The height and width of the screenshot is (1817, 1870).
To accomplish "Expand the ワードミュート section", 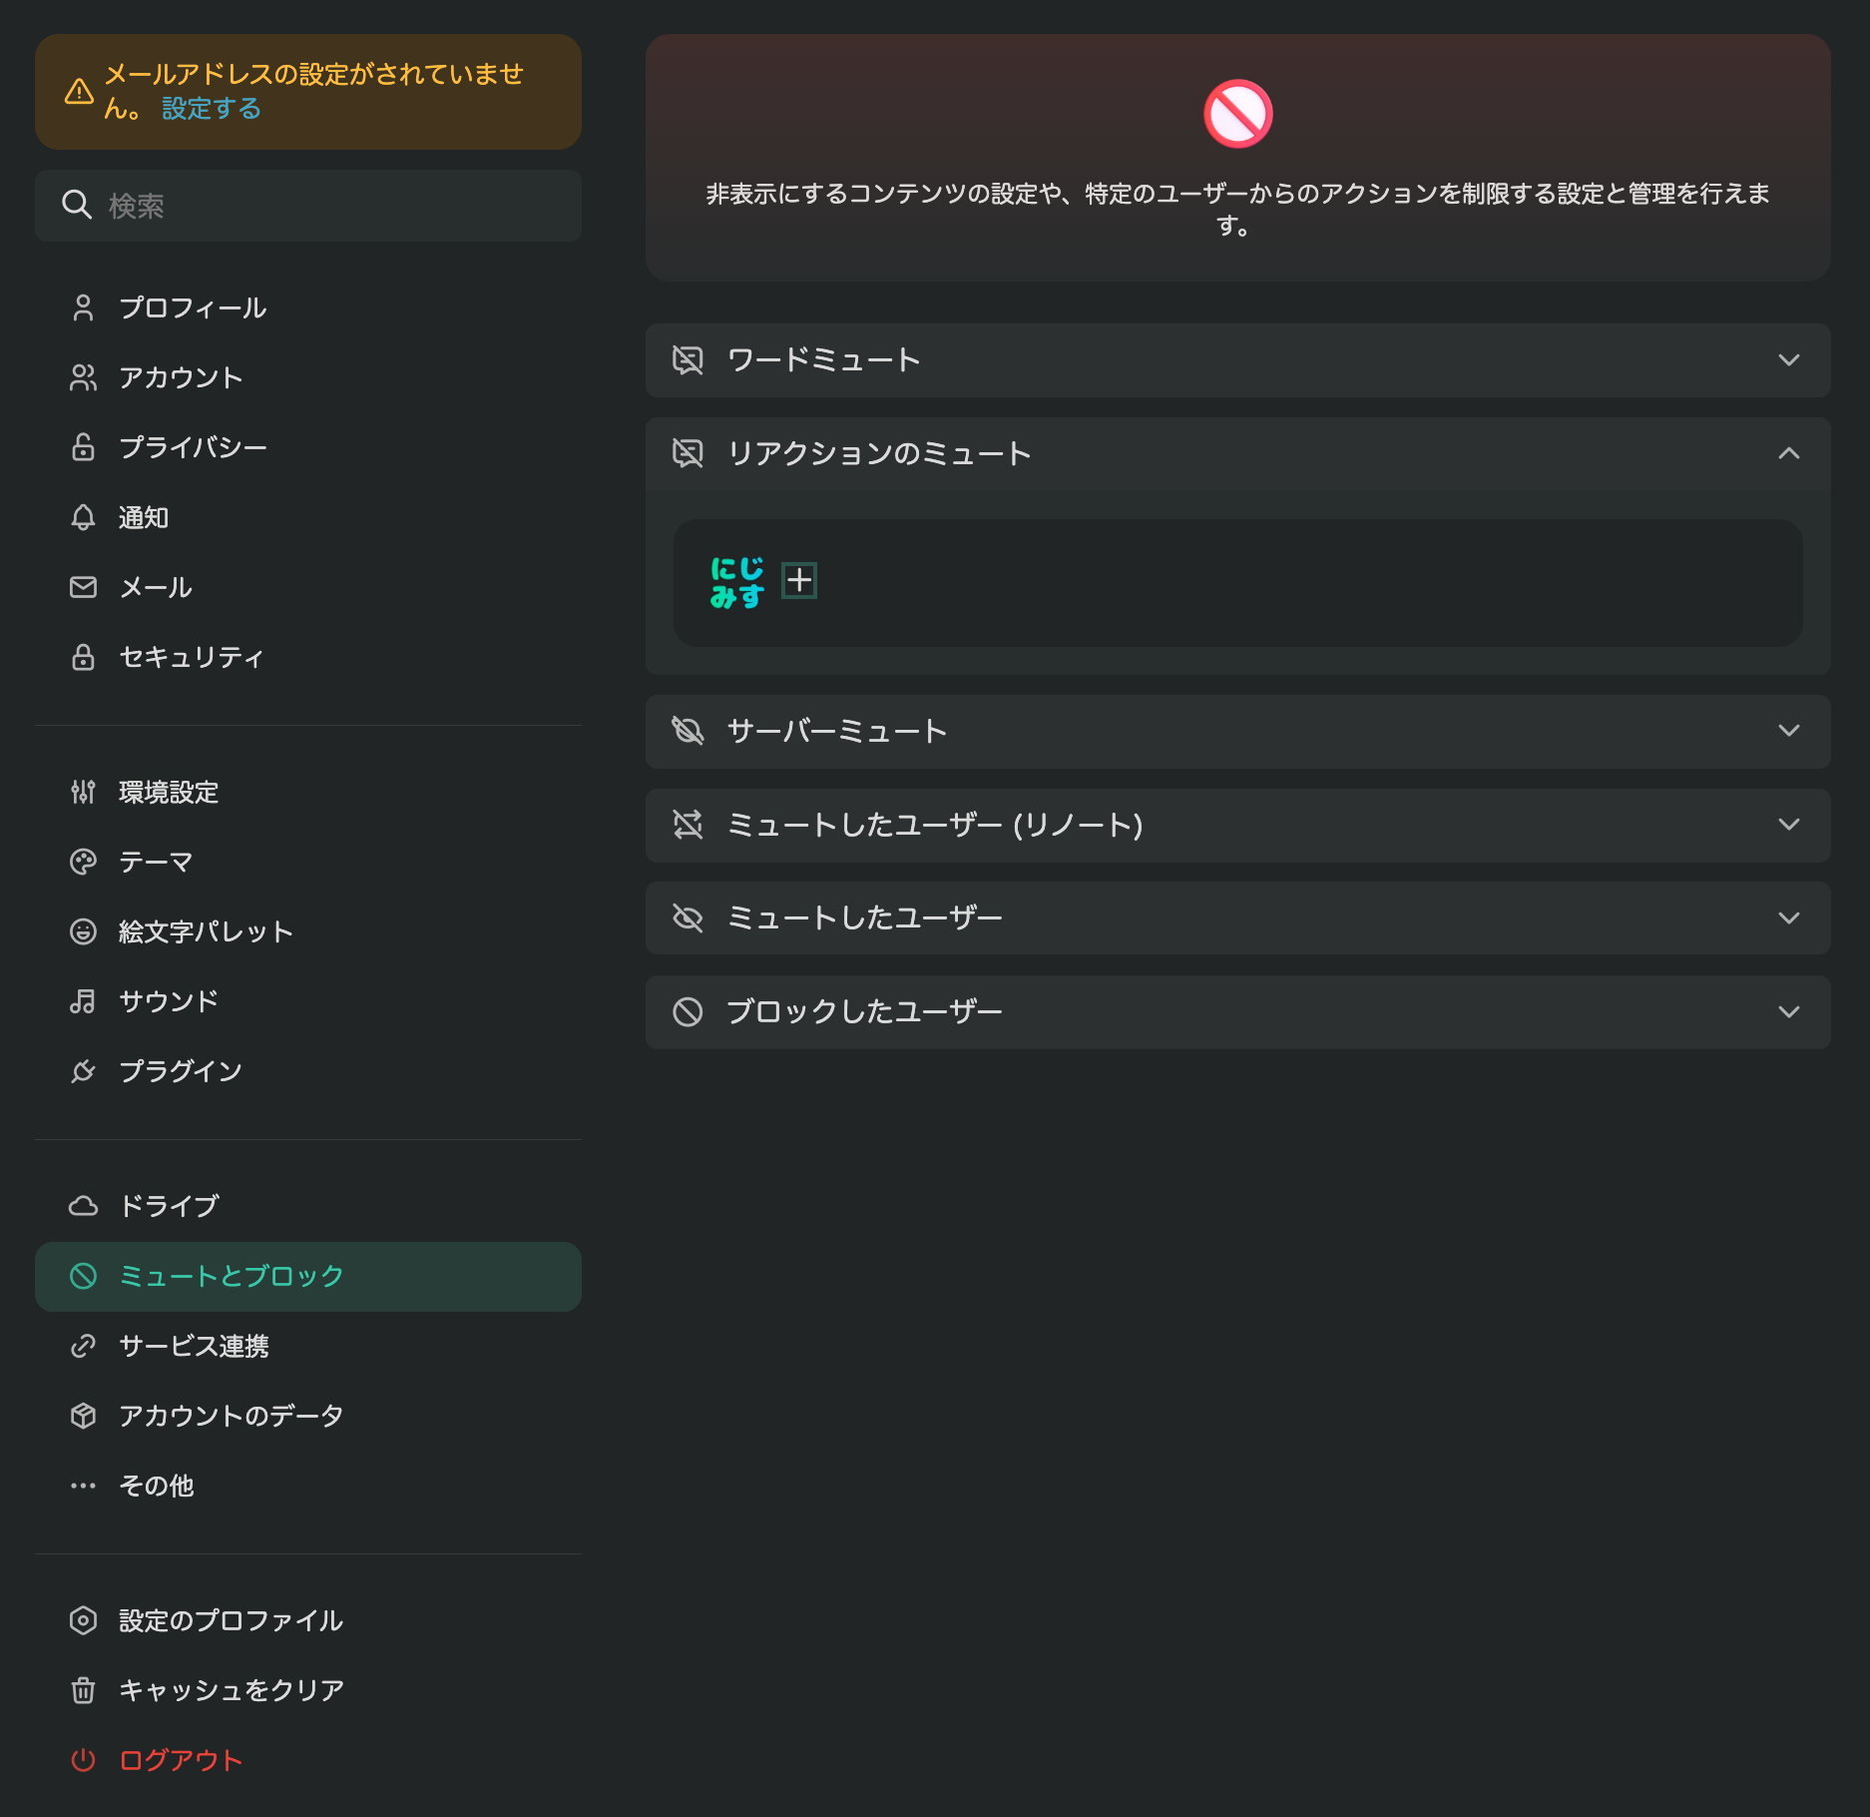I will point(1237,359).
